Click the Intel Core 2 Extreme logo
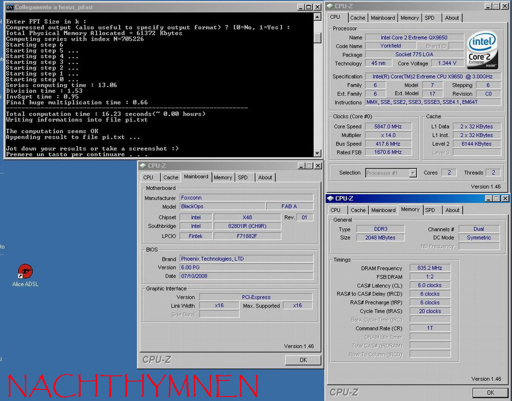This screenshot has width=512, height=401. pyautogui.click(x=482, y=50)
